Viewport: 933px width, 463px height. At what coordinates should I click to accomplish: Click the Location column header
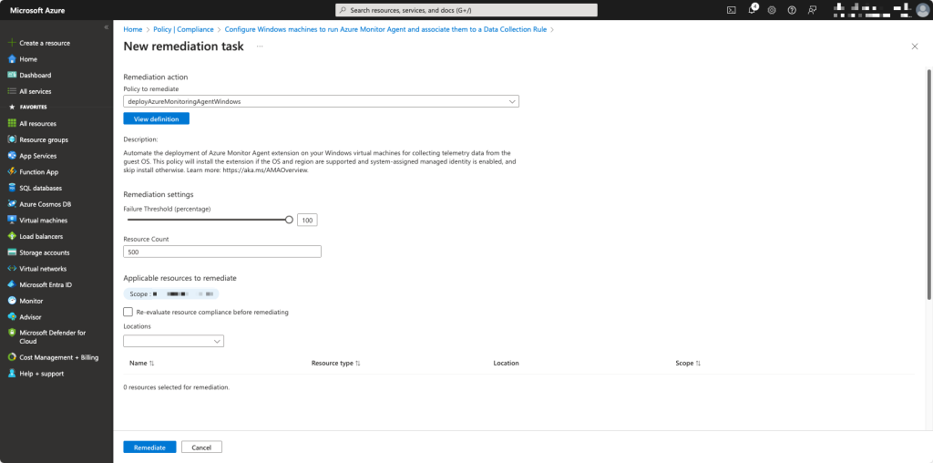pyautogui.click(x=506, y=363)
